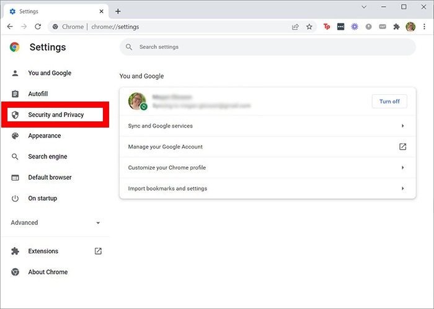The height and width of the screenshot is (309, 434).
Task: Open Extensions page from sidebar
Action: (43, 251)
